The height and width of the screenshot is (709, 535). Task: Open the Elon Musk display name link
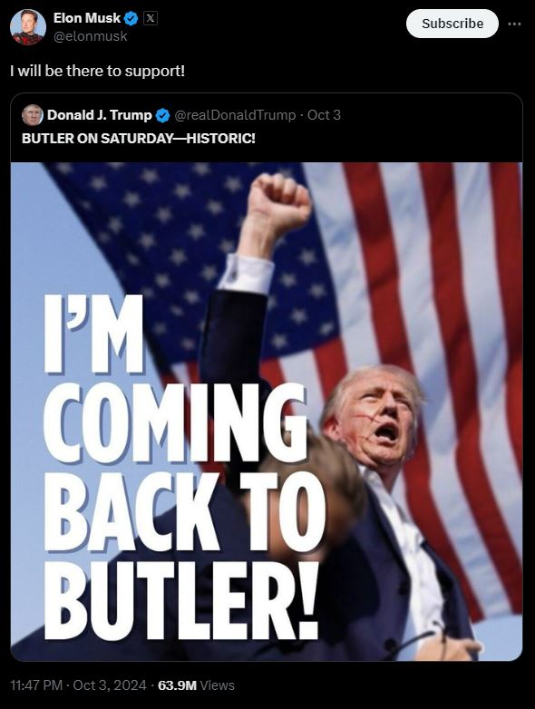(x=87, y=18)
